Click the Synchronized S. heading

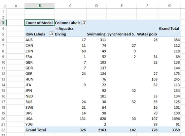point(121,34)
